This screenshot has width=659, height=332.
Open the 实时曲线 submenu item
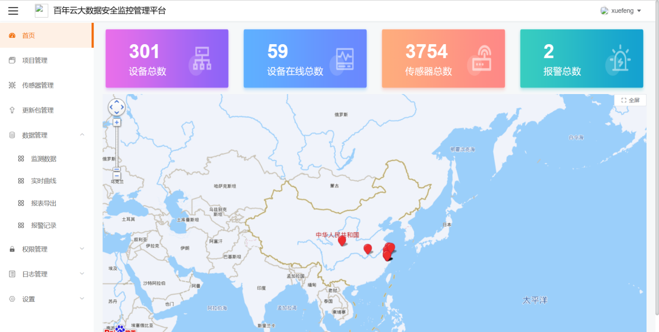click(46, 181)
